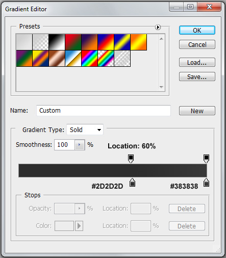Click the Save... button
Viewport: 226px width, 258px height.
coord(197,76)
